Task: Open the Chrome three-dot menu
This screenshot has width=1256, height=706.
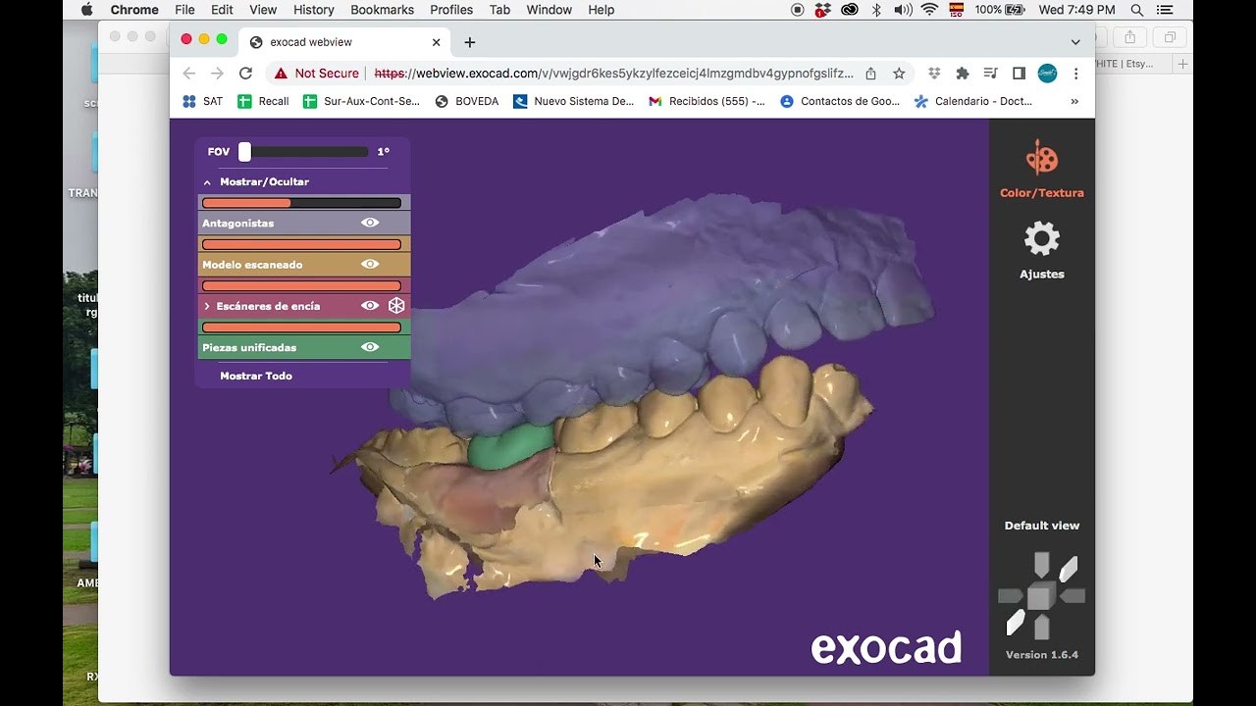Action: [x=1075, y=74]
